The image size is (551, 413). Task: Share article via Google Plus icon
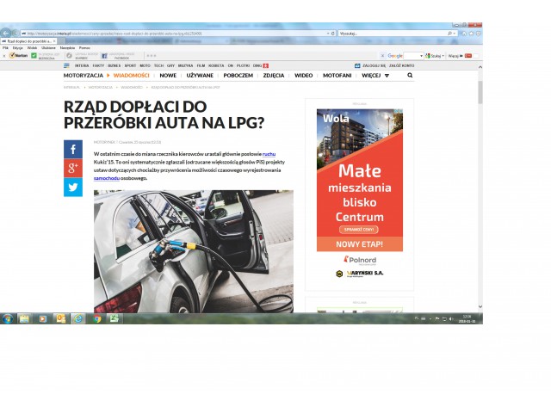pyautogui.click(x=73, y=168)
